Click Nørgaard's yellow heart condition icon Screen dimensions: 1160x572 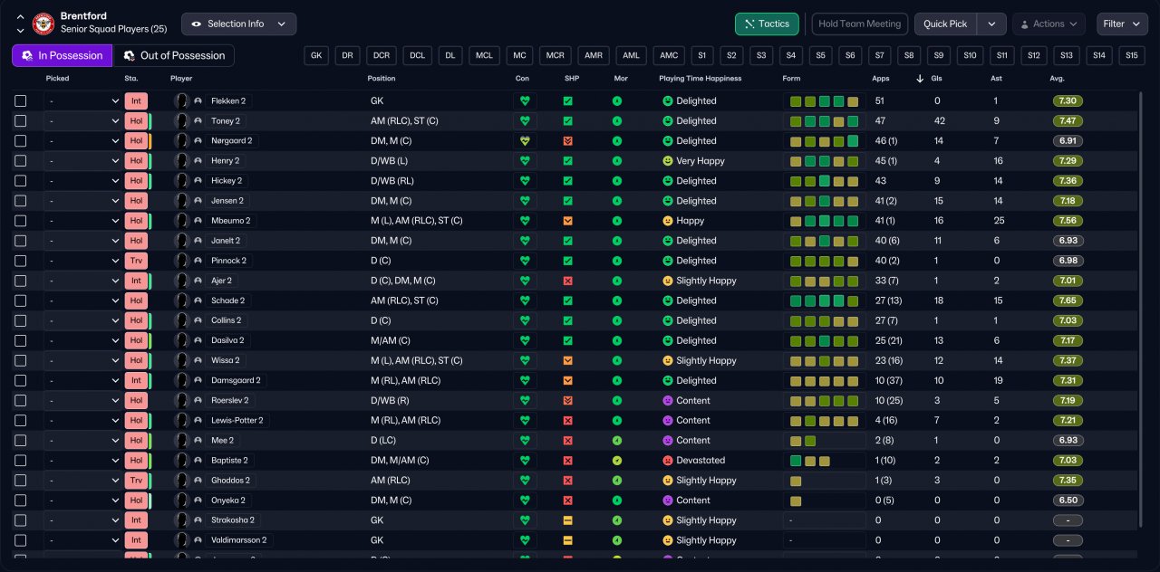pyautogui.click(x=524, y=141)
